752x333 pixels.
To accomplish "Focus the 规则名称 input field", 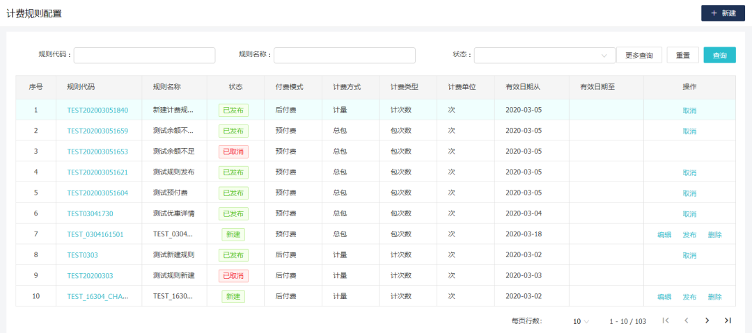I will pos(345,56).
